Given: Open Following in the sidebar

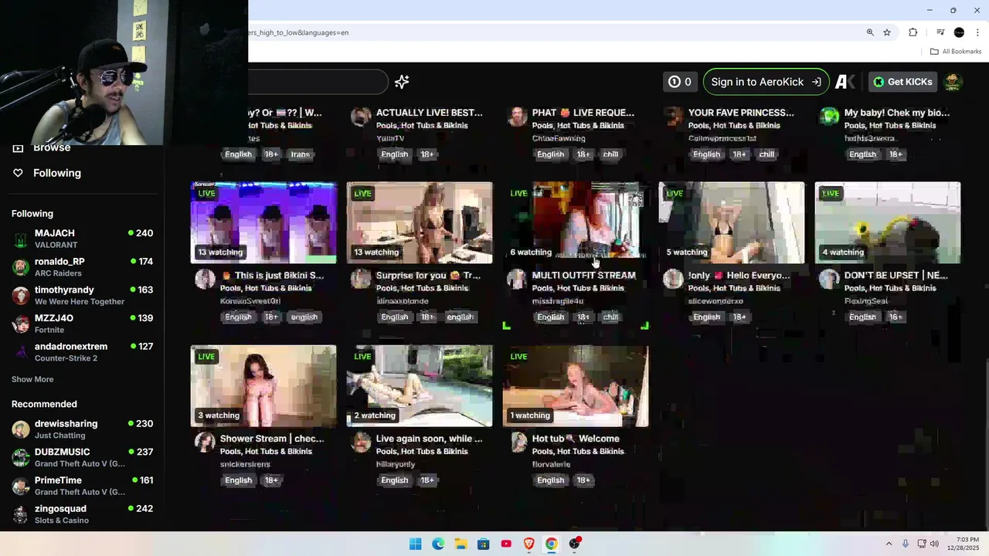Looking at the screenshot, I should point(56,173).
